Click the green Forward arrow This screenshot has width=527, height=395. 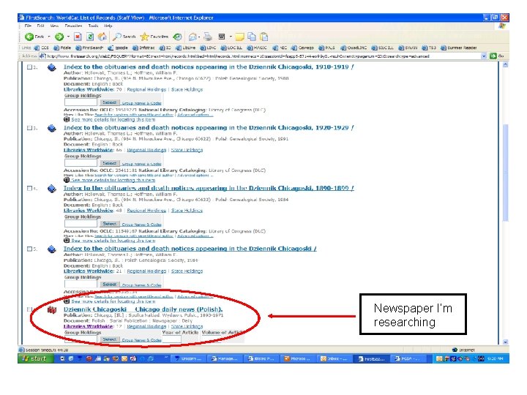[59, 37]
